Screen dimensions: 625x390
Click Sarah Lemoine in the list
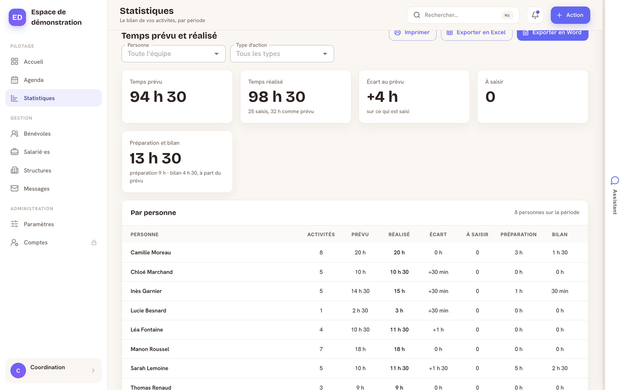(149, 368)
